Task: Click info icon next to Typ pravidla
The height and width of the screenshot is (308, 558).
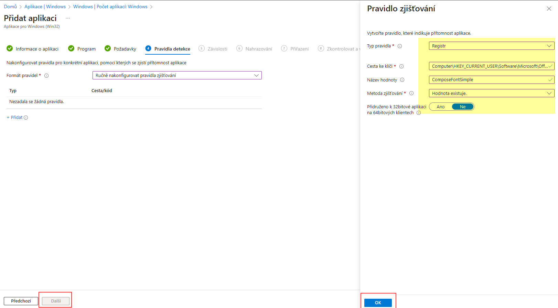Action: point(400,46)
